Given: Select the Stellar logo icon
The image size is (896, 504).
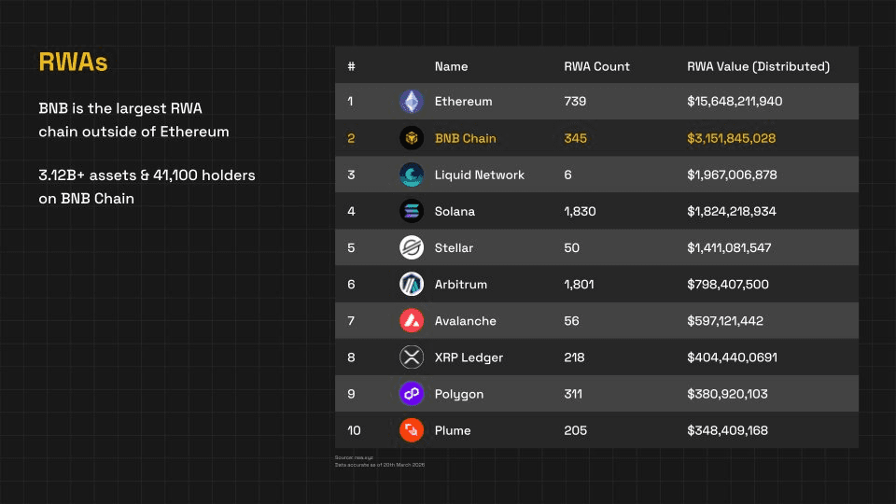Looking at the screenshot, I should [412, 247].
